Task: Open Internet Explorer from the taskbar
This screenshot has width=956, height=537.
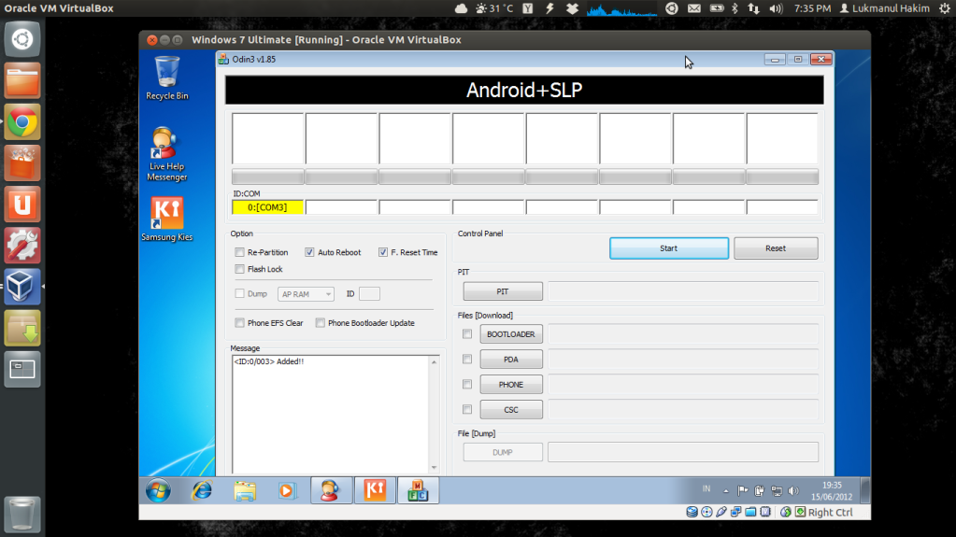Action: (x=202, y=490)
